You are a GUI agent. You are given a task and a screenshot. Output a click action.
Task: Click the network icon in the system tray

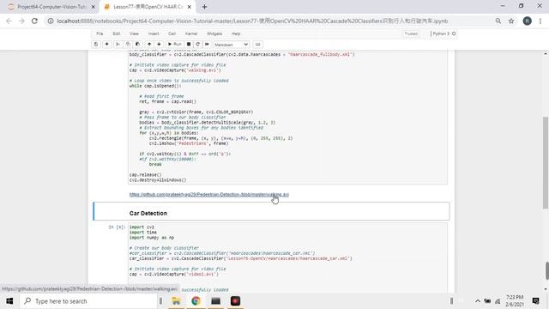coord(498,301)
